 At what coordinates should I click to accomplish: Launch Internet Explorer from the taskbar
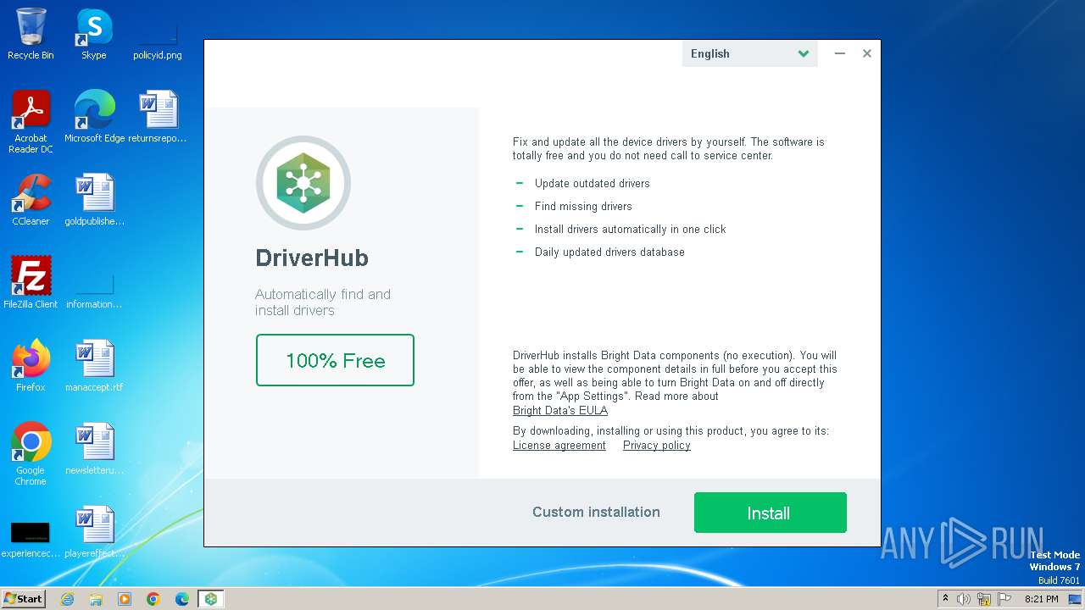tap(67, 599)
